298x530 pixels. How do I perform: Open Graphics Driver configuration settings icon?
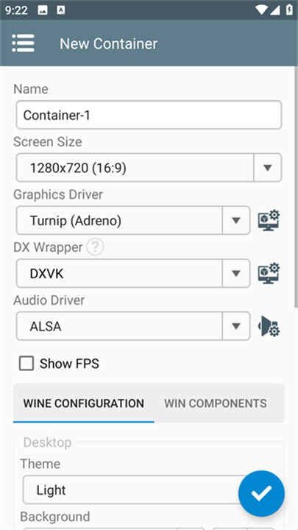click(269, 220)
